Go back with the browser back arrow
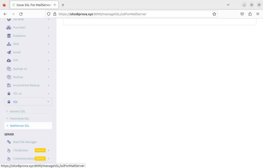 coord(5,14)
